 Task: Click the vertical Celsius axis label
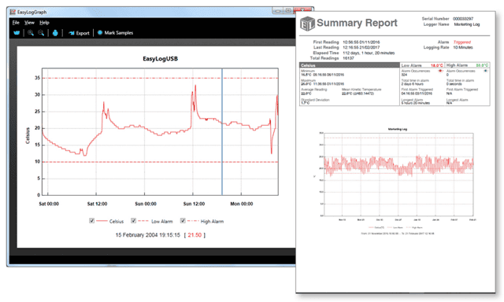28,136
